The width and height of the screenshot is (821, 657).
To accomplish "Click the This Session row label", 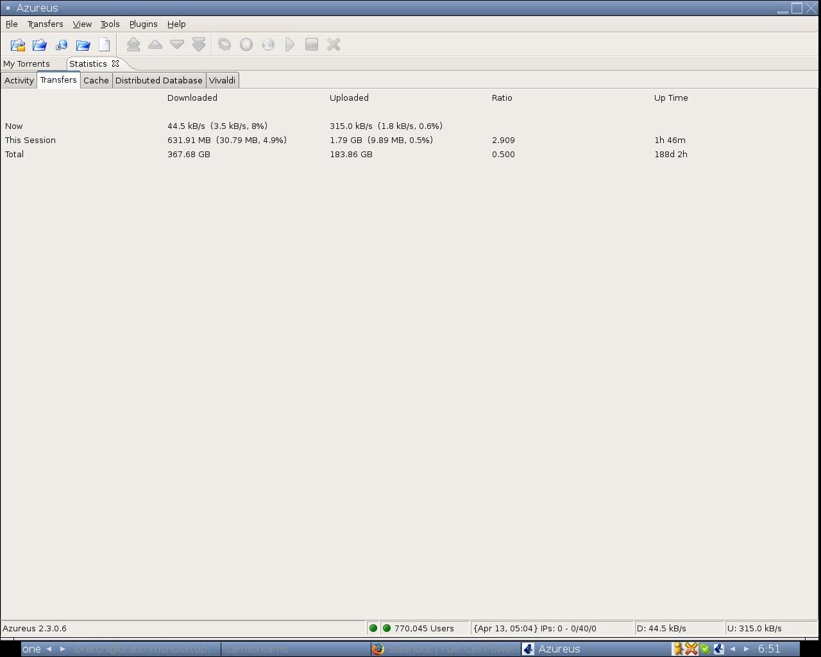I will pyautogui.click(x=30, y=140).
